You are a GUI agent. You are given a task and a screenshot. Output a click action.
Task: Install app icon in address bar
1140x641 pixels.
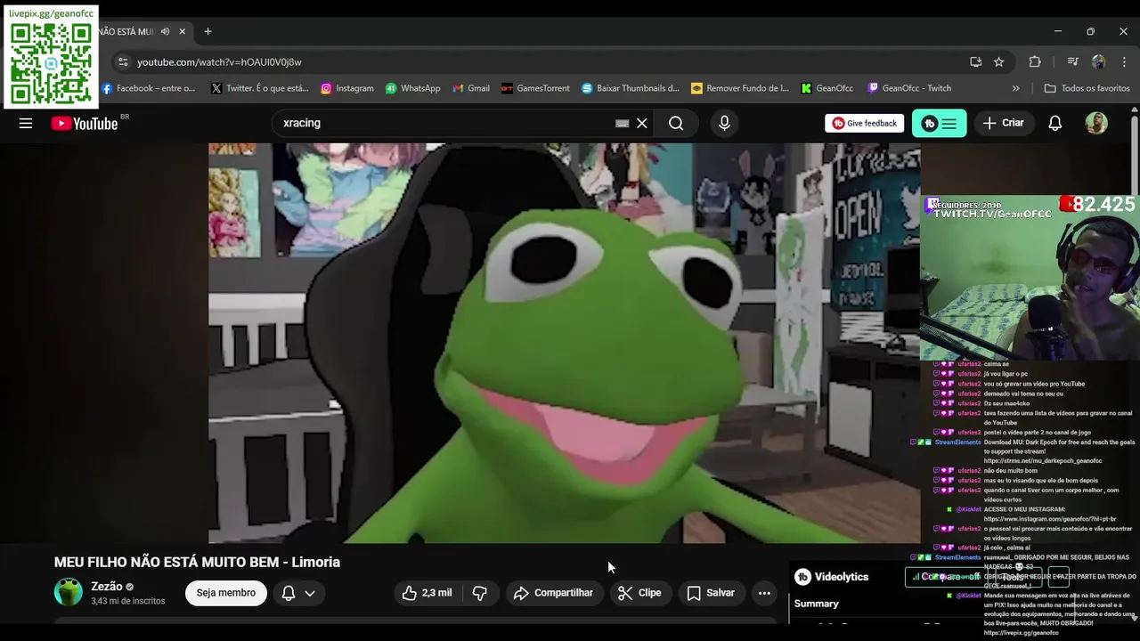pos(976,62)
